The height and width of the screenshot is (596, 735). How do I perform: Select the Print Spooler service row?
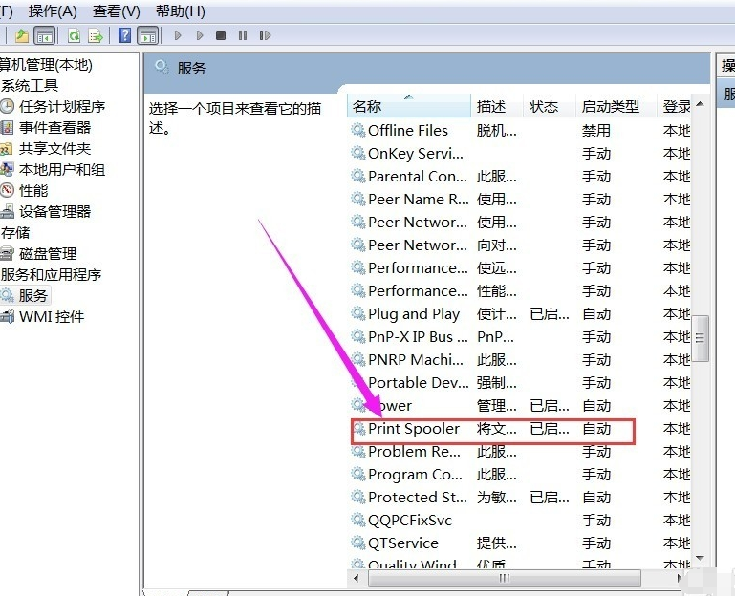[414, 429]
